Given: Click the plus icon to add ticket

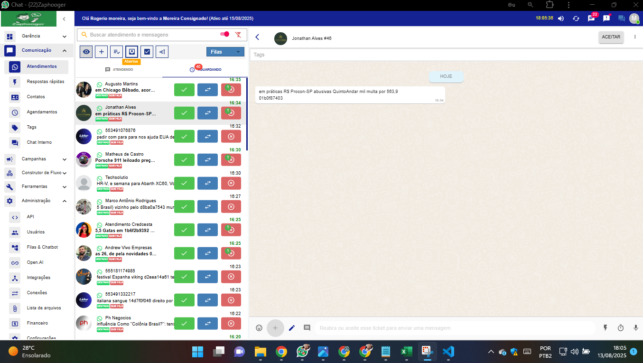Looking at the screenshot, I should 101,52.
